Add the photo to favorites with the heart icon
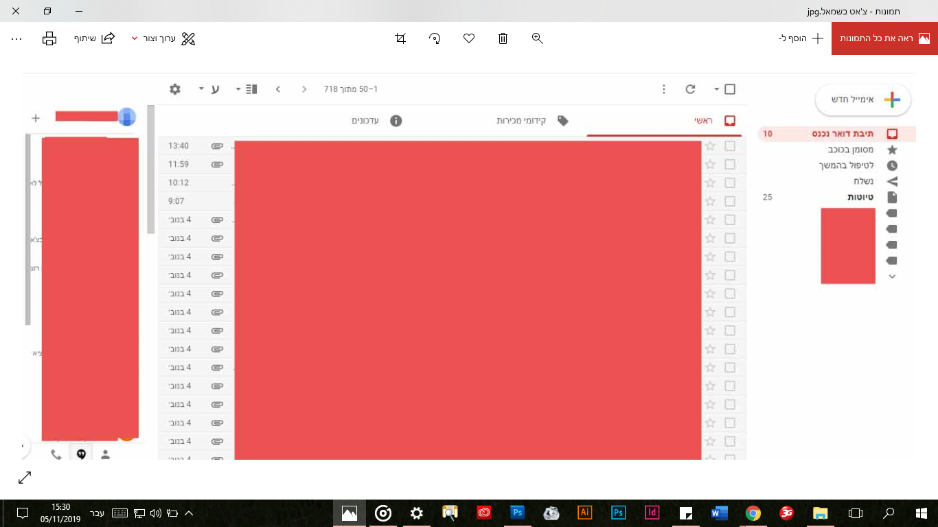The width and height of the screenshot is (938, 527). coord(468,38)
